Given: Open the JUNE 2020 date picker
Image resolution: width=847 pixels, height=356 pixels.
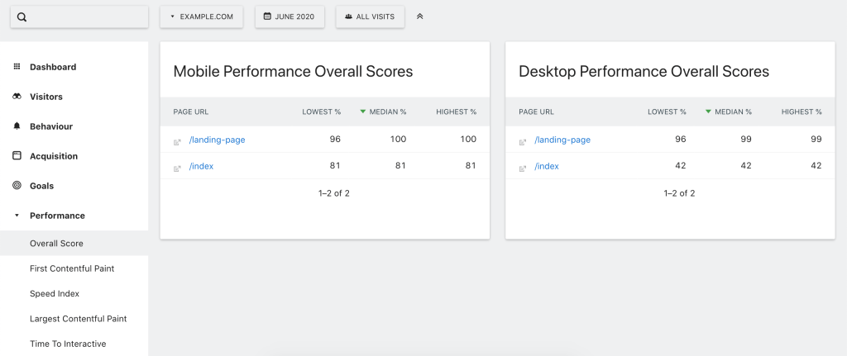Looking at the screenshot, I should pyautogui.click(x=290, y=17).
